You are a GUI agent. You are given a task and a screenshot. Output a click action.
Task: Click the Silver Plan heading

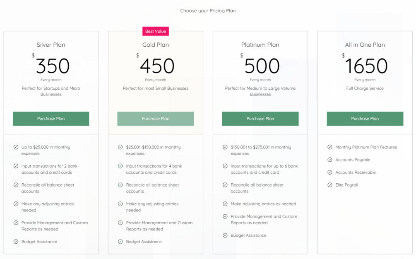[51, 45]
